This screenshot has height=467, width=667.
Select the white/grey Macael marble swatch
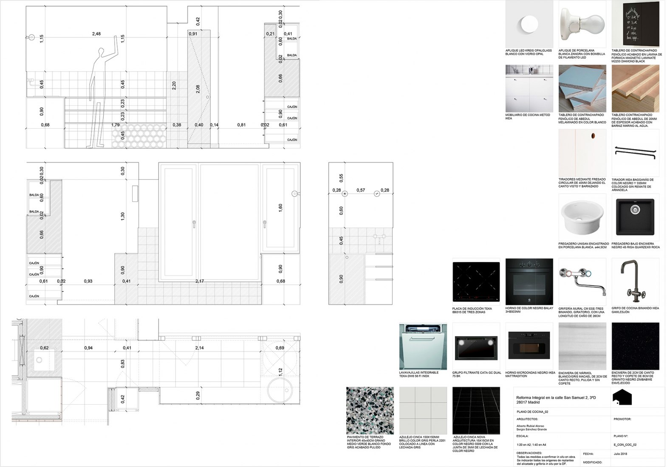coord(582,346)
